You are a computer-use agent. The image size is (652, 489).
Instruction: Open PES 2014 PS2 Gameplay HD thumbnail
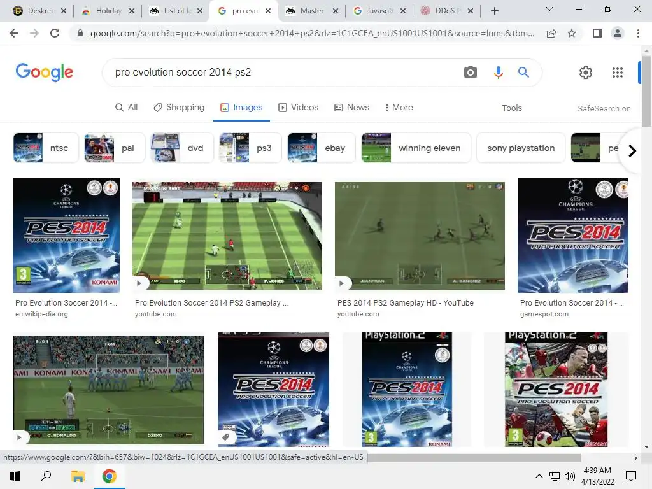[420, 236]
